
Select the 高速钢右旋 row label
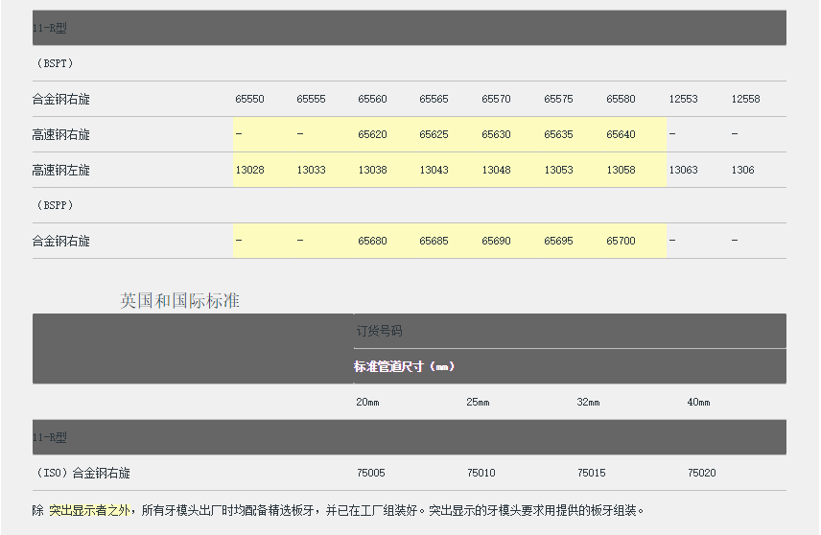60,135
